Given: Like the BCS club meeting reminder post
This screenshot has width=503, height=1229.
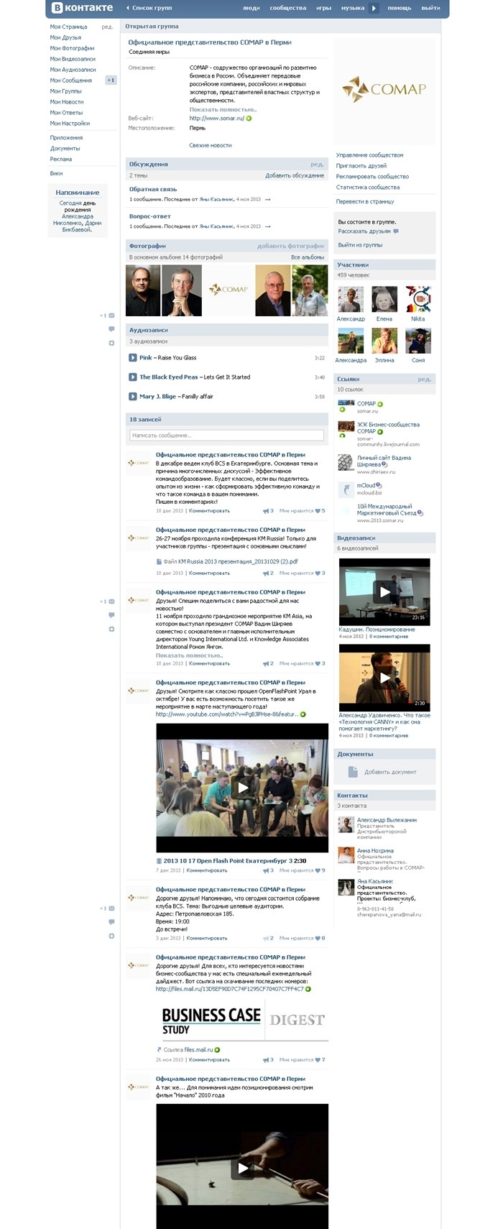Looking at the screenshot, I should (317, 938).
